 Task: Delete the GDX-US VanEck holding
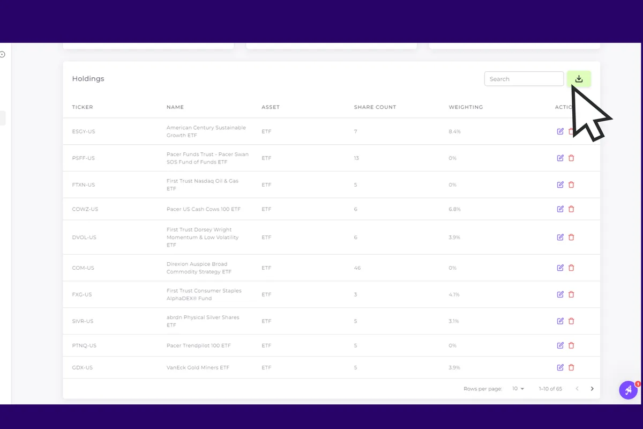coord(571,367)
